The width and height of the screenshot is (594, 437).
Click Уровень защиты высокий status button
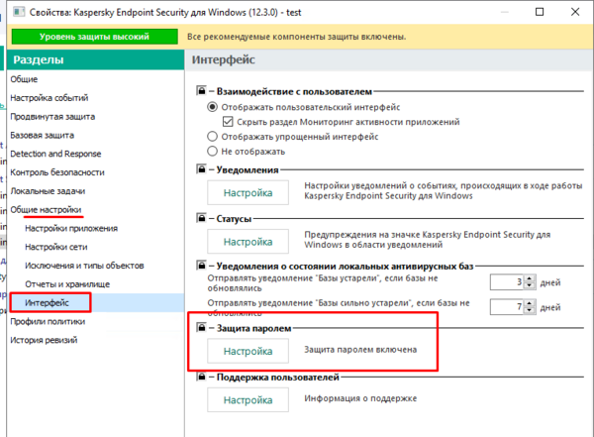pos(95,37)
